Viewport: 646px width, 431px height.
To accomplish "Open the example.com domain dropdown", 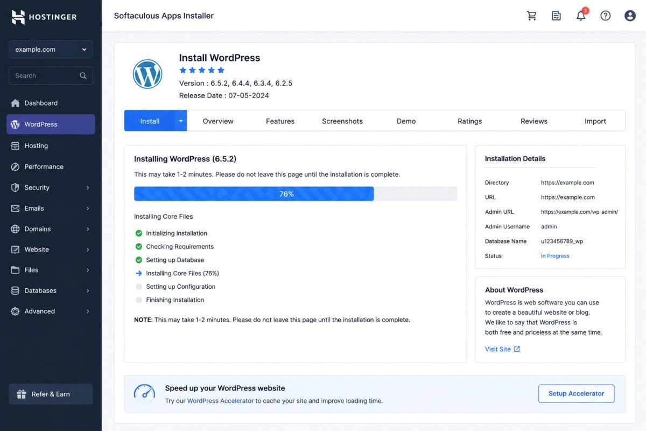I will coord(51,50).
